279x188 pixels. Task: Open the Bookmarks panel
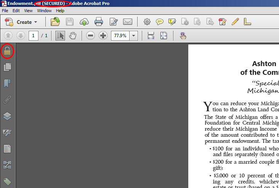7,84
